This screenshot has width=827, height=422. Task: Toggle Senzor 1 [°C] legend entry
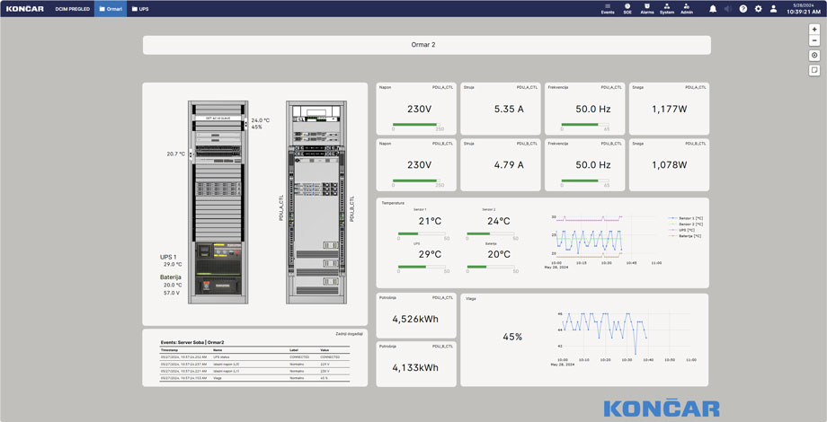click(686, 217)
